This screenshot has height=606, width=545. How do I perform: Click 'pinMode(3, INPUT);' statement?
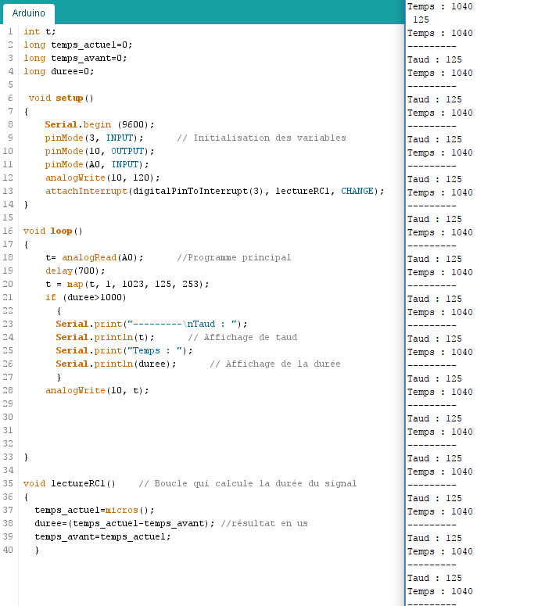(94, 138)
